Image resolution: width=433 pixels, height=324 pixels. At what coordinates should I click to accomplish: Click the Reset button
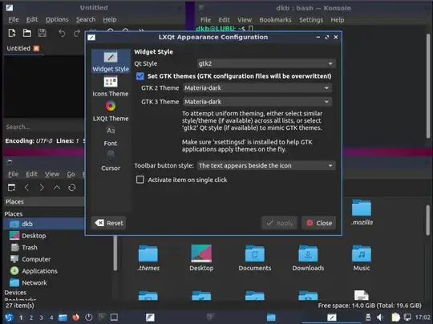click(109, 223)
